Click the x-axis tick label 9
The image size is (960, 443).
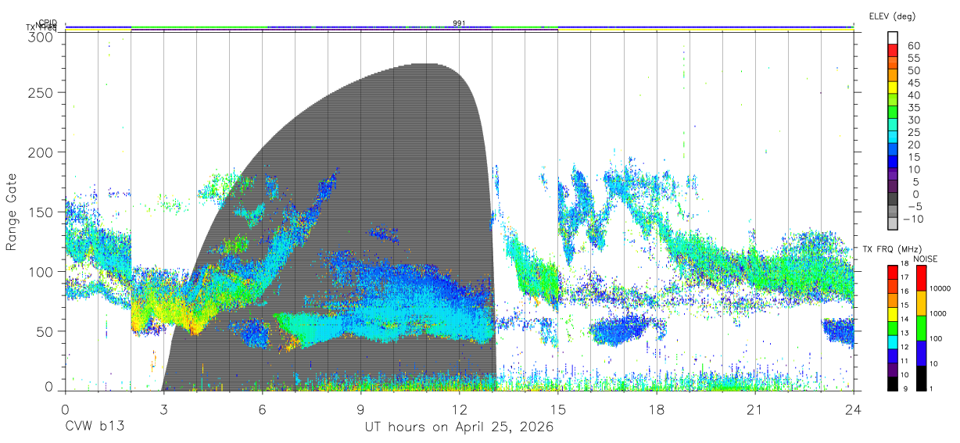tap(360, 410)
